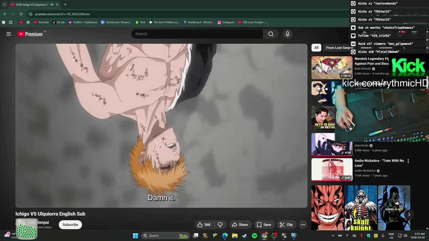This screenshot has height=241, width=429.
Task: Select the From Lost Senpai chip
Action: (x=340, y=48)
